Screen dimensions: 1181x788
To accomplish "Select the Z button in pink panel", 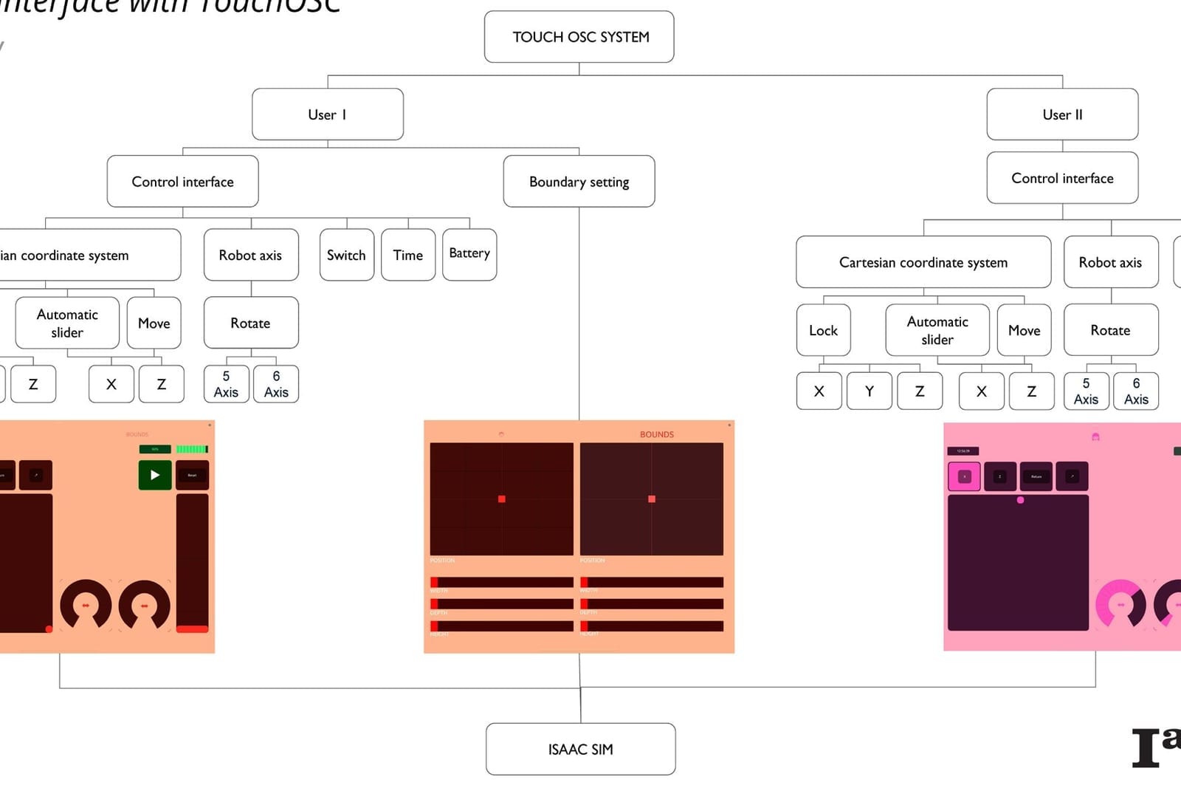I will (x=1000, y=476).
